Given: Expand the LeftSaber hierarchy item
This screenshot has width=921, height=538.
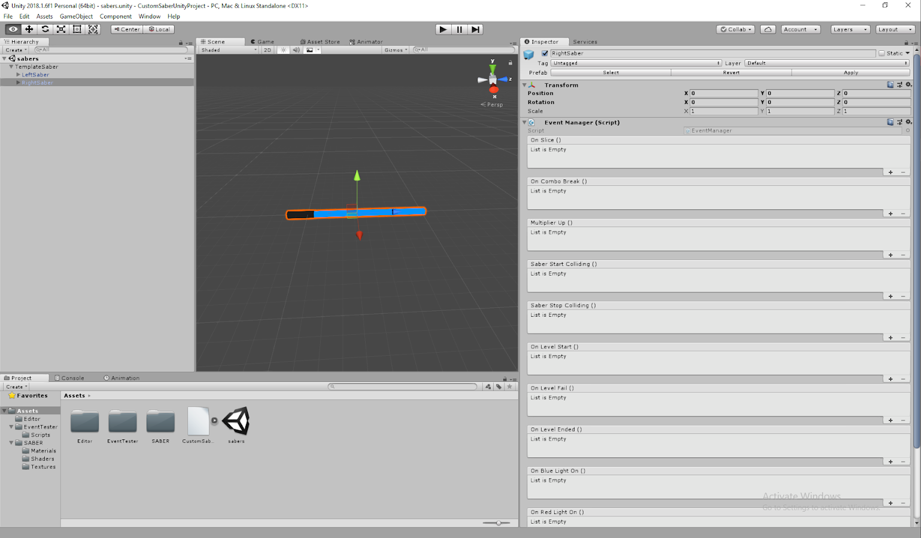Looking at the screenshot, I should [19, 75].
